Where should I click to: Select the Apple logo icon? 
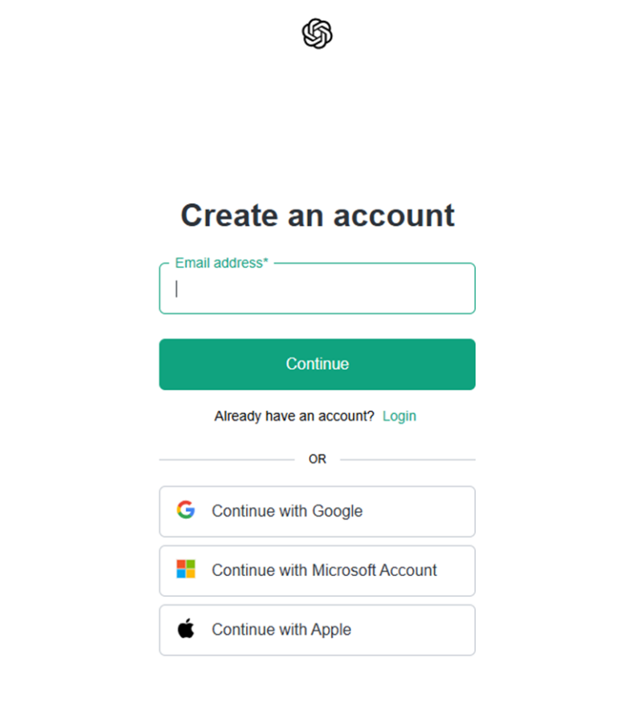coord(186,630)
